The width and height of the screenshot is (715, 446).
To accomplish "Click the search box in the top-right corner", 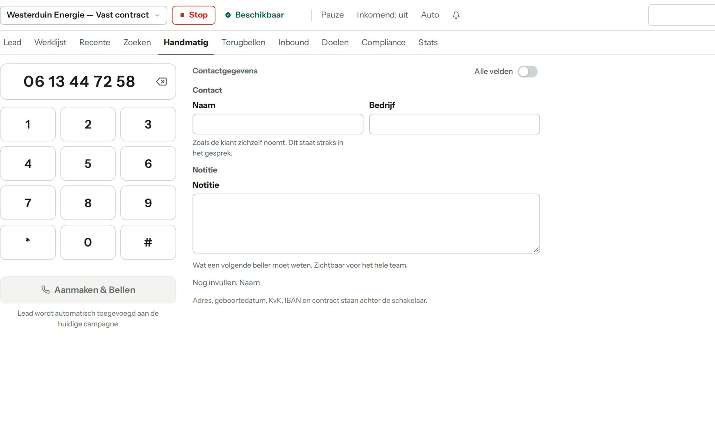I will pyautogui.click(x=682, y=15).
